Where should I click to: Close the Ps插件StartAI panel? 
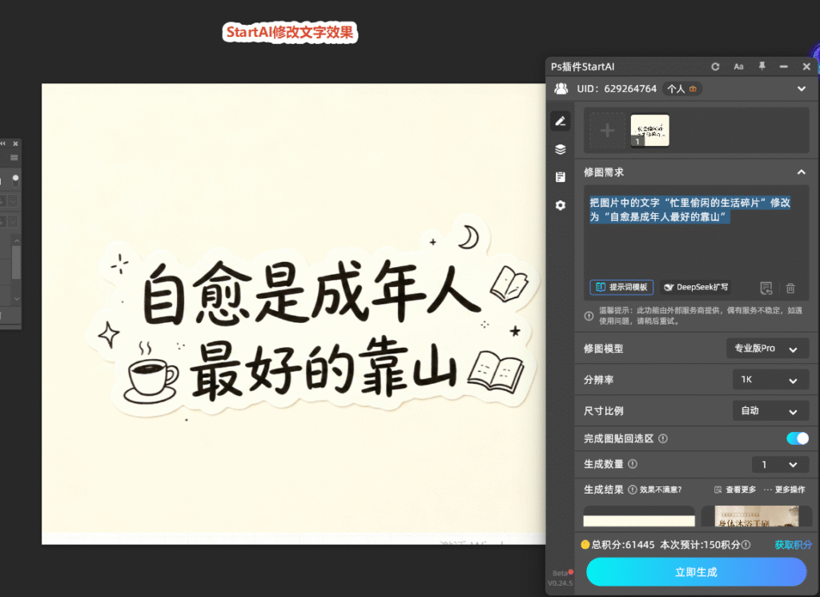pyautogui.click(x=806, y=67)
